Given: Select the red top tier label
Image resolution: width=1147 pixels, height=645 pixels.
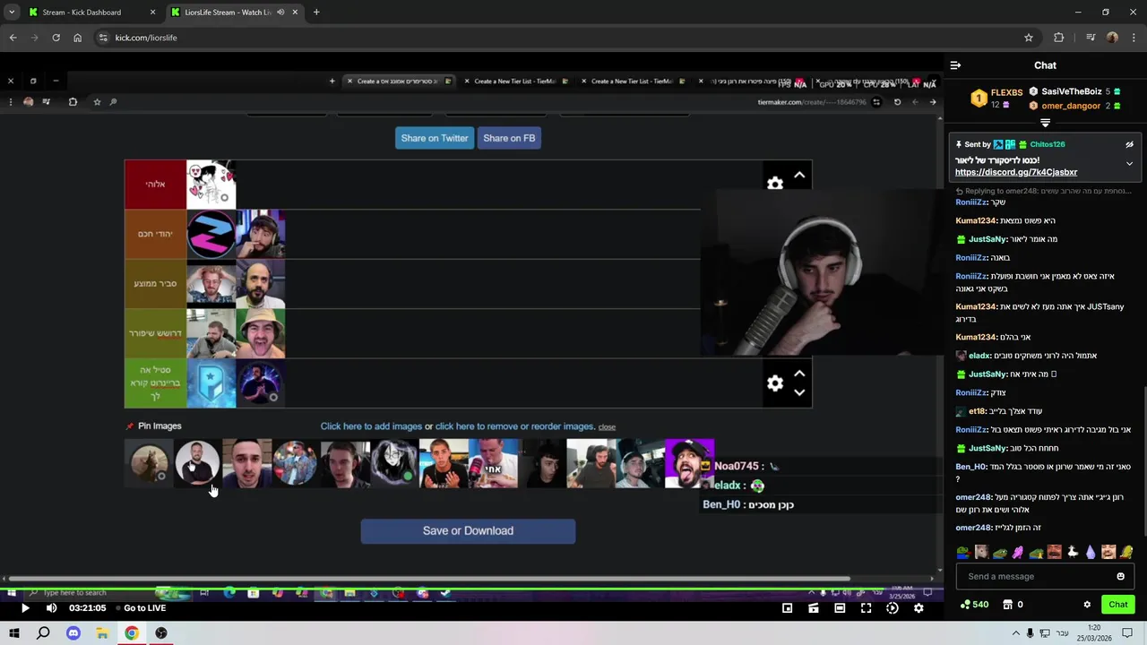Looking at the screenshot, I should [x=155, y=185].
